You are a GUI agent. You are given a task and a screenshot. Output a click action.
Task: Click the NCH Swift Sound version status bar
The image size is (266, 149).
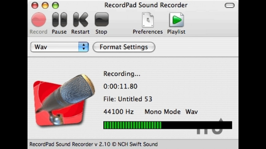(x=94, y=144)
